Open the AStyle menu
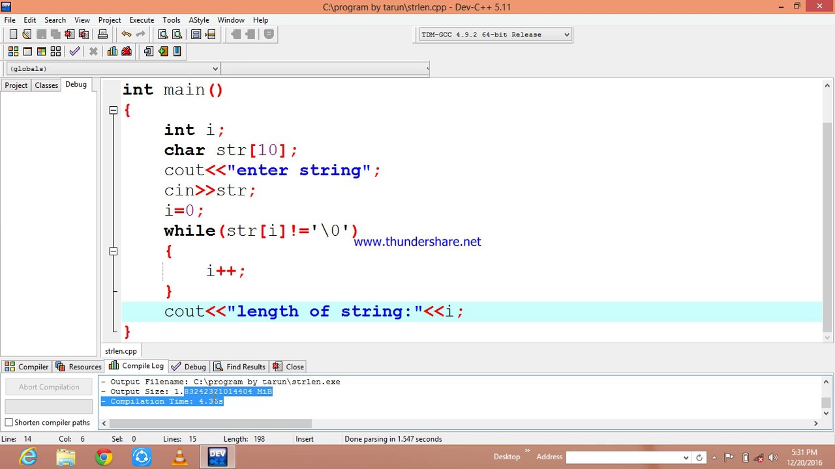The image size is (835, 469). 199,20
